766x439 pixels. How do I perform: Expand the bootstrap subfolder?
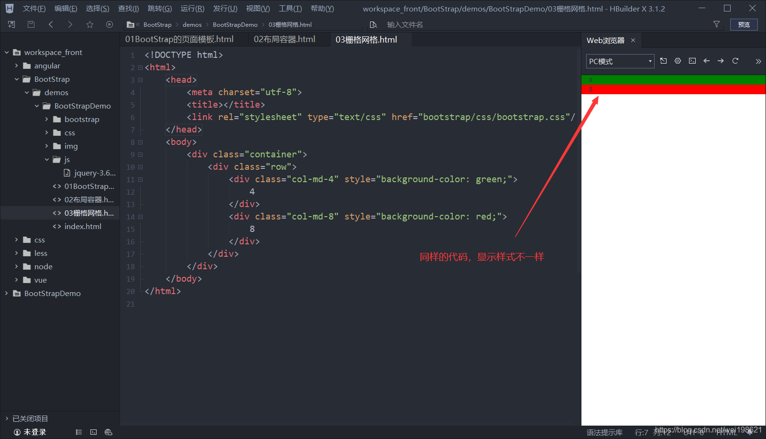coord(47,119)
